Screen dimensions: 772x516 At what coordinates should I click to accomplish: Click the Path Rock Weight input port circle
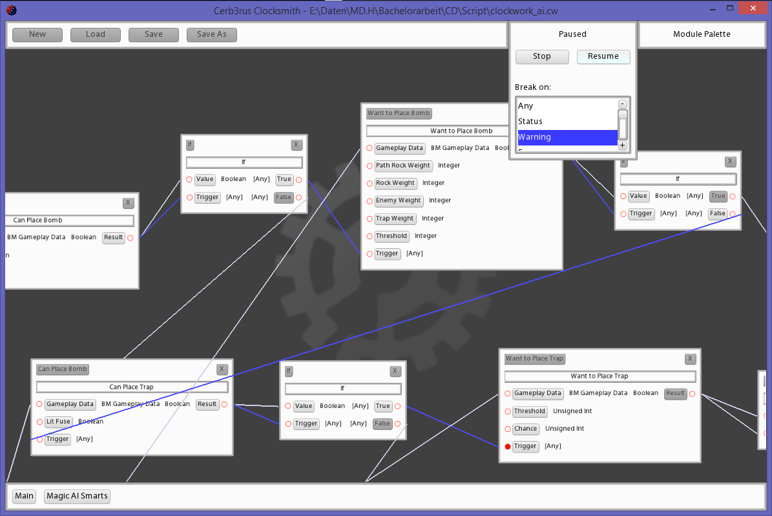pos(370,166)
